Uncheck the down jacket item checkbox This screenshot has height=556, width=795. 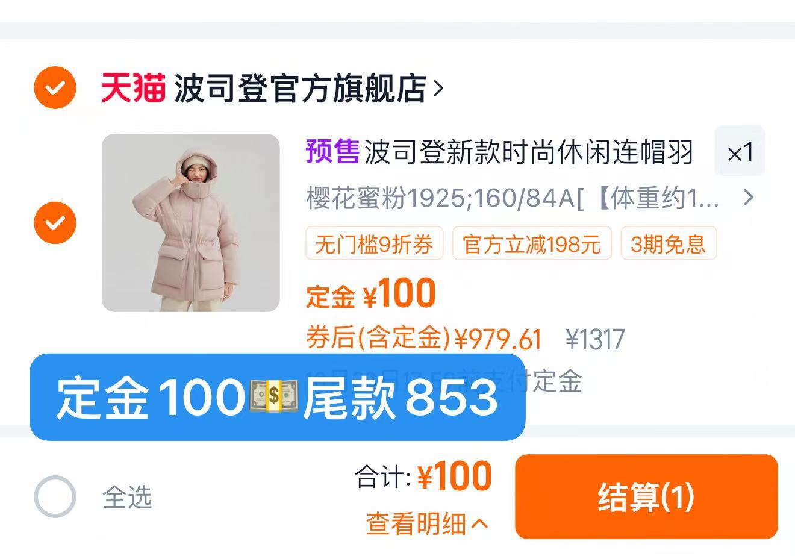coord(55,223)
